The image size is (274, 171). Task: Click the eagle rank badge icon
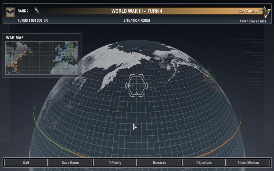pyautogui.click(x=10, y=12)
